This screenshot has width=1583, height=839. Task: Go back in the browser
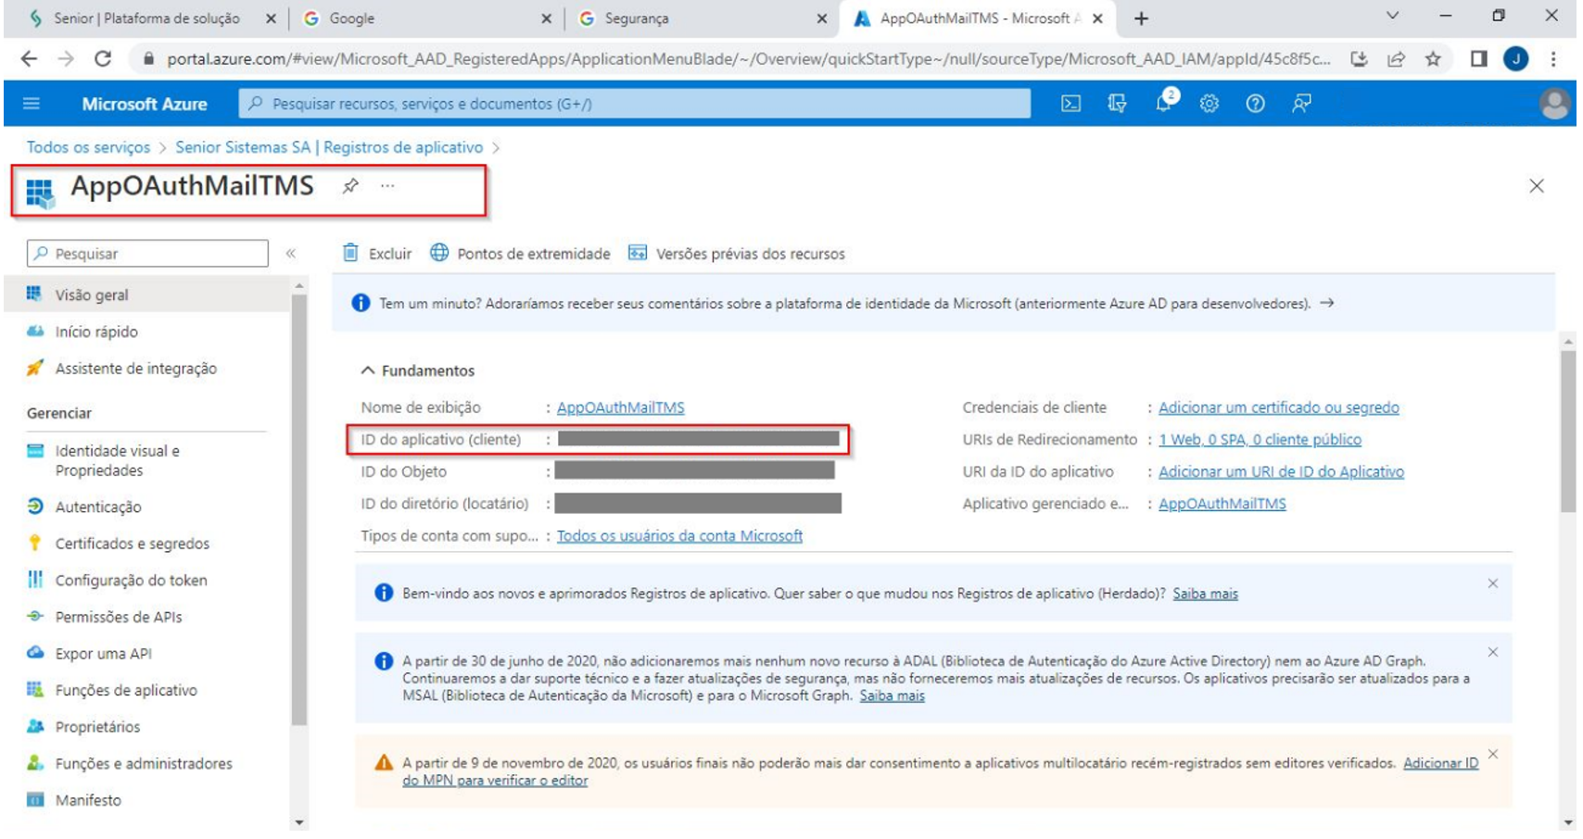(29, 58)
